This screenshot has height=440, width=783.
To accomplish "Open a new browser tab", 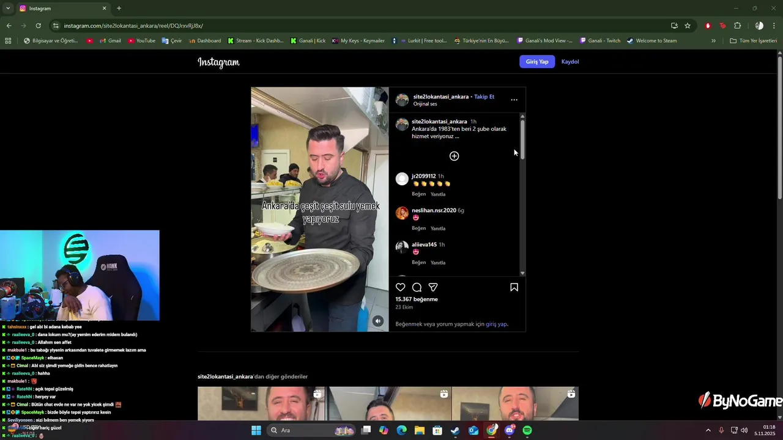I will (x=119, y=8).
